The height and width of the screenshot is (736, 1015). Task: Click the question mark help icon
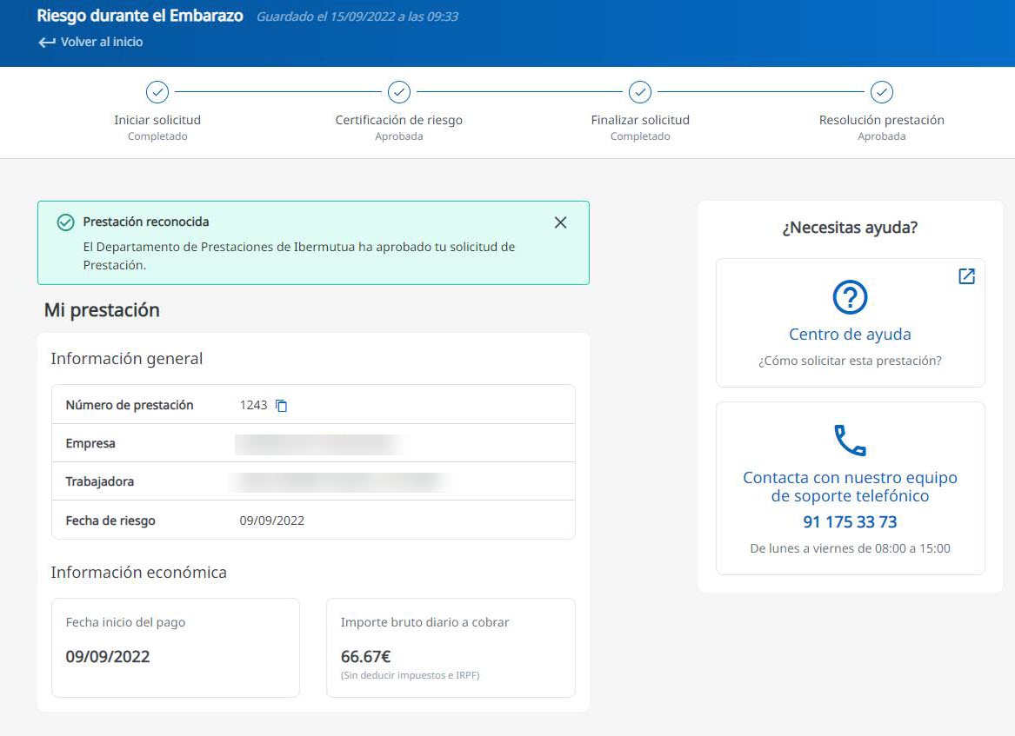850,298
